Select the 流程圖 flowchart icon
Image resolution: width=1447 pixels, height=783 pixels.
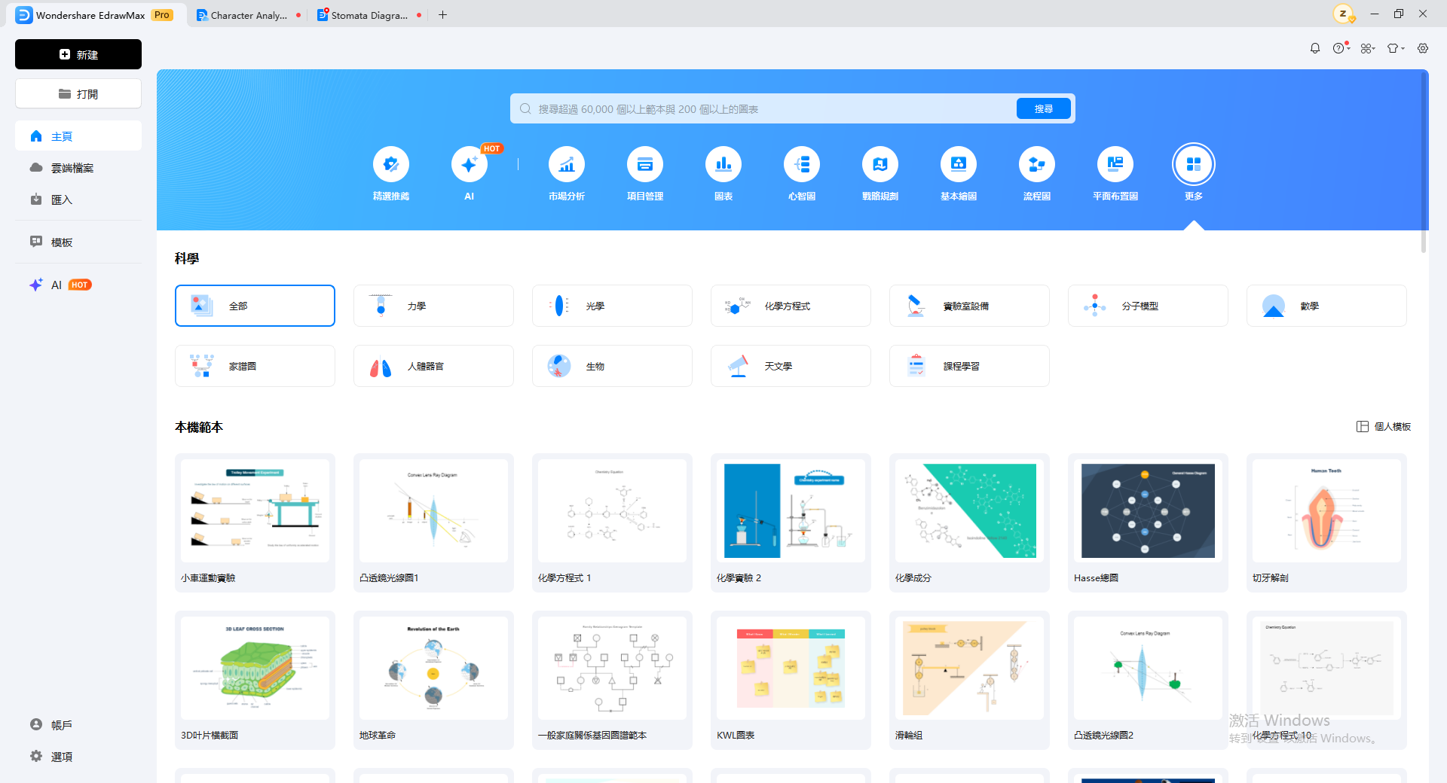(1037, 164)
